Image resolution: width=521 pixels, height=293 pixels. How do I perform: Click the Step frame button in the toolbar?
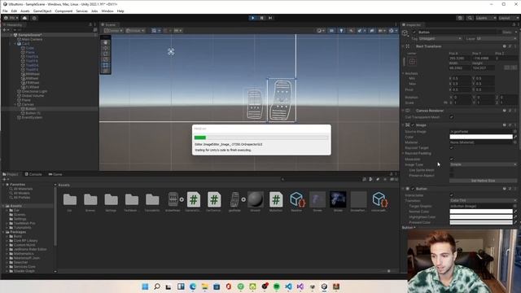[270, 18]
